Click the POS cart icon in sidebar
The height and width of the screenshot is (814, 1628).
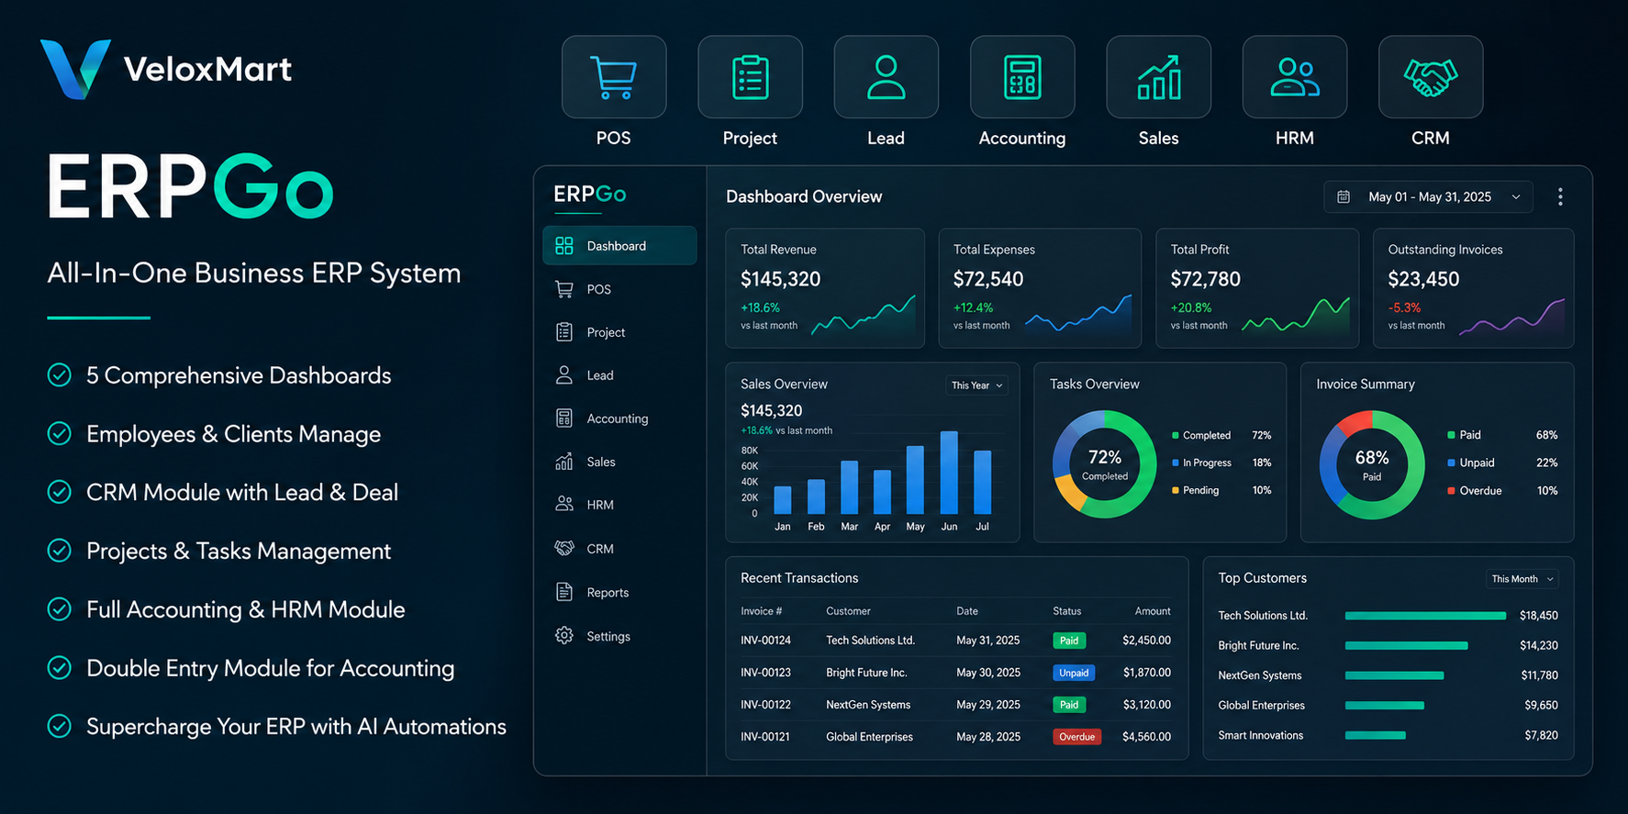point(564,289)
